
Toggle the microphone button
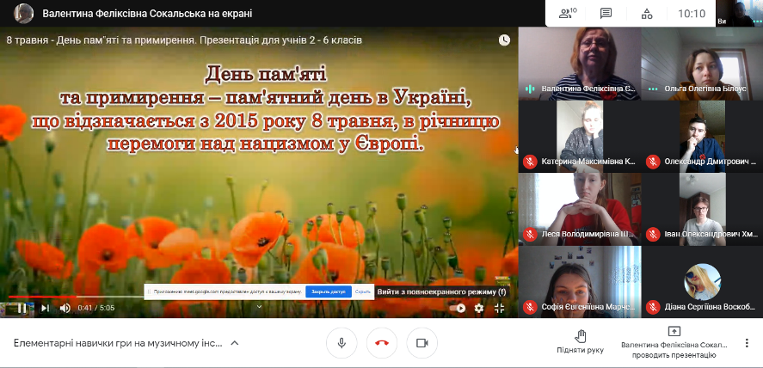(x=342, y=343)
